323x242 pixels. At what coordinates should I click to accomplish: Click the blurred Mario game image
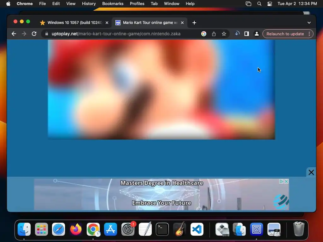[161, 89]
